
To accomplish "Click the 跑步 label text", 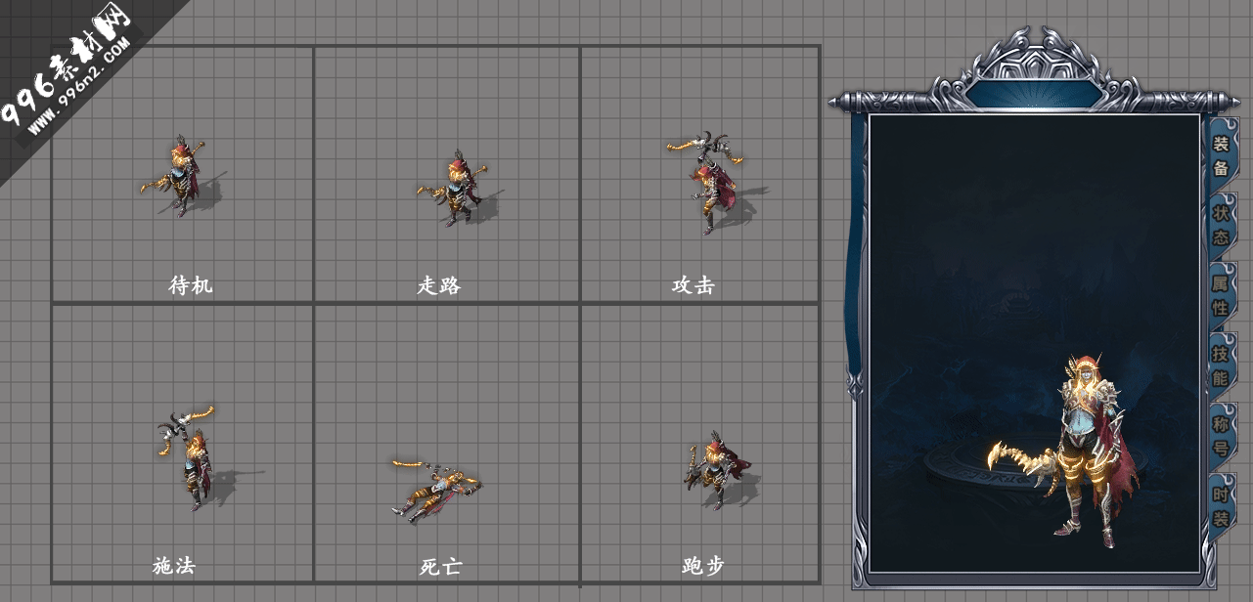I will 703,566.
